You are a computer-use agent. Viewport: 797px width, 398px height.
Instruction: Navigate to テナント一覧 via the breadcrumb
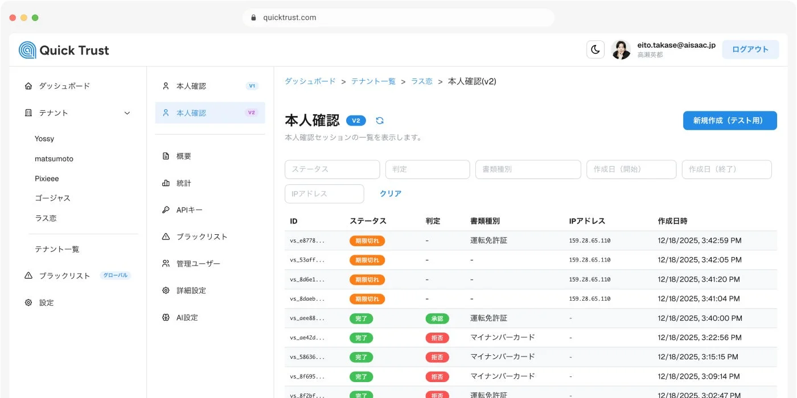tap(373, 81)
